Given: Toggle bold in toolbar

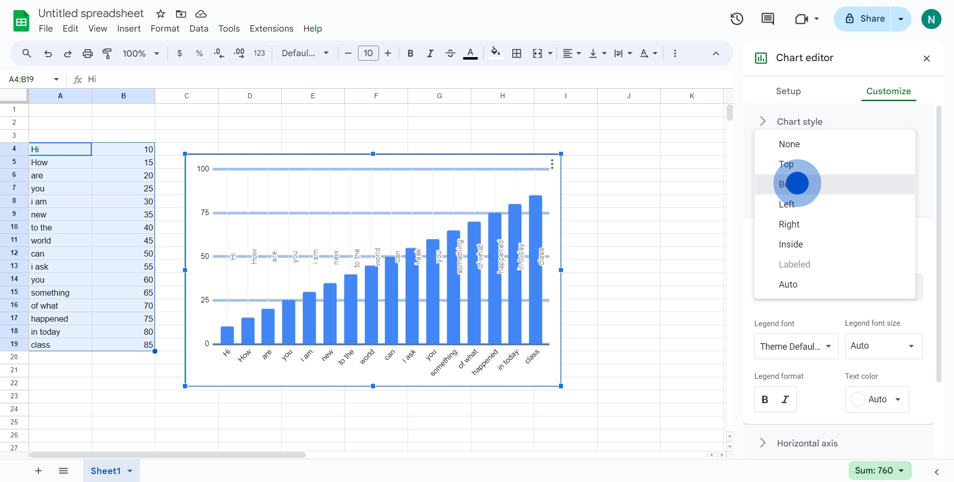Looking at the screenshot, I should (410, 54).
